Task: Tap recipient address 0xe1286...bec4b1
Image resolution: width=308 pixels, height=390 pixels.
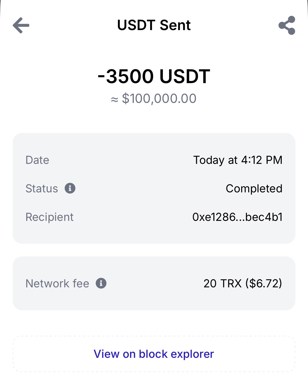Action: pos(237,217)
